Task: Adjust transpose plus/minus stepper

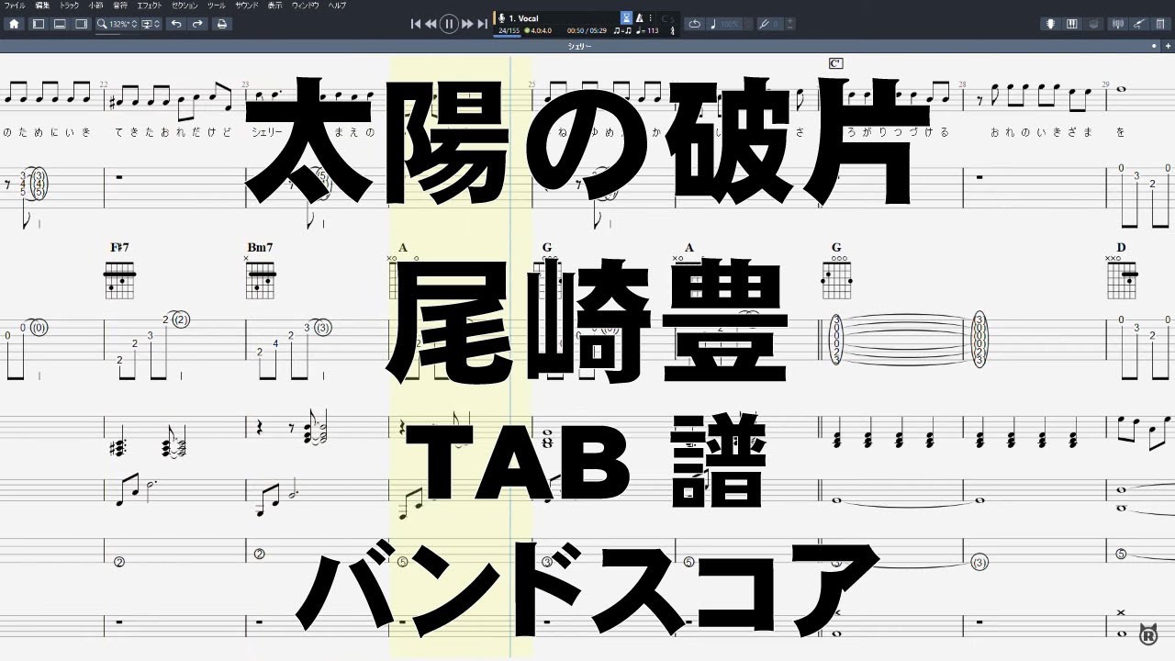Action: [790, 24]
